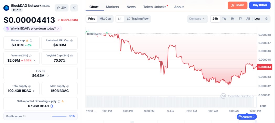275x123 pixels.
Task: Open the Markets tab
Action: click(112, 7)
